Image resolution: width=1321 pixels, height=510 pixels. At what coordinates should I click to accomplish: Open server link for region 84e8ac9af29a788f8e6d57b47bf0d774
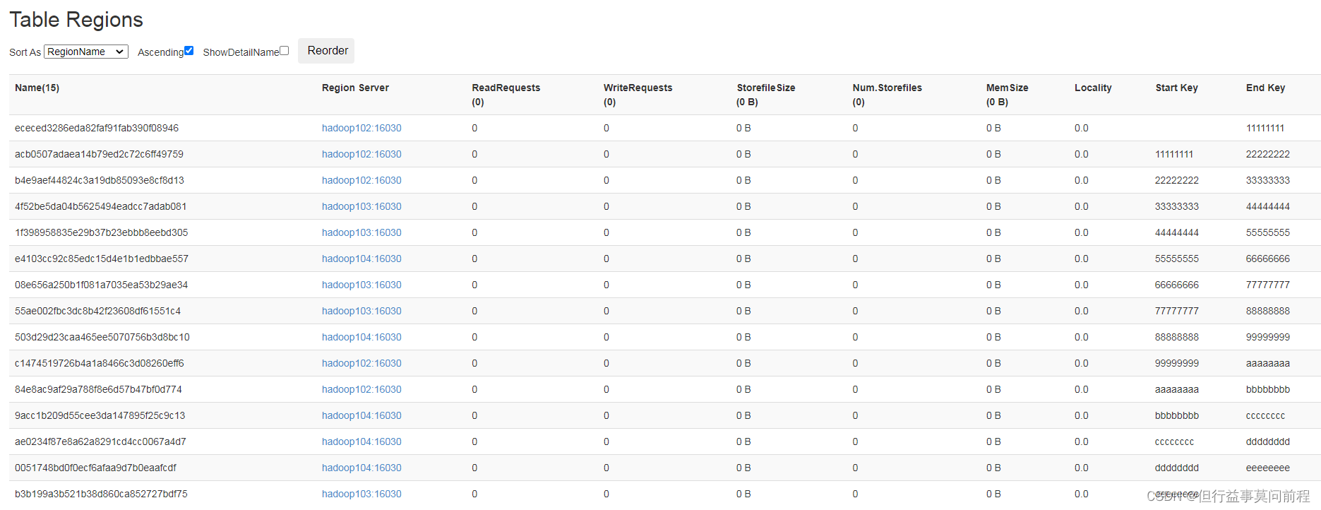[361, 389]
